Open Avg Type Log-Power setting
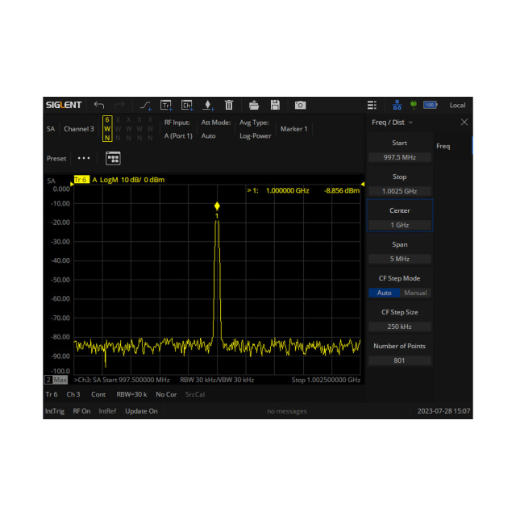516x516 pixels. click(x=256, y=129)
